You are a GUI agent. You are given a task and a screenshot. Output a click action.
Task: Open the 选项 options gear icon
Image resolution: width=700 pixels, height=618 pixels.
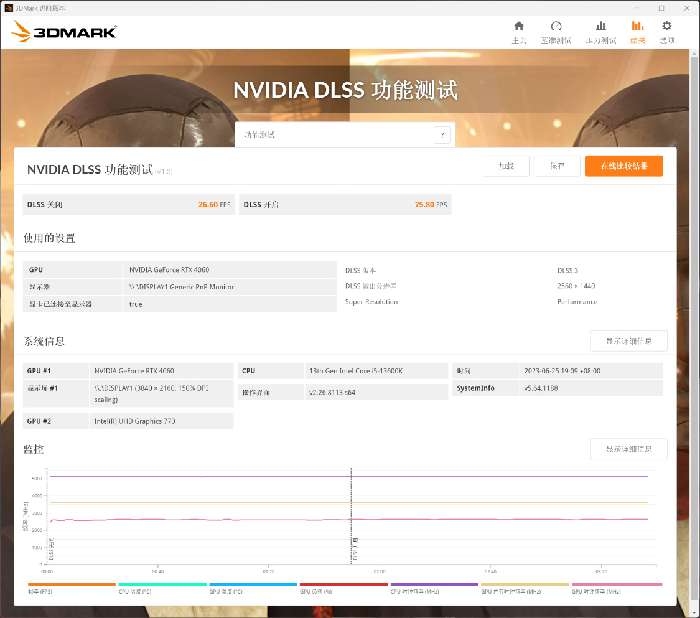click(x=667, y=26)
